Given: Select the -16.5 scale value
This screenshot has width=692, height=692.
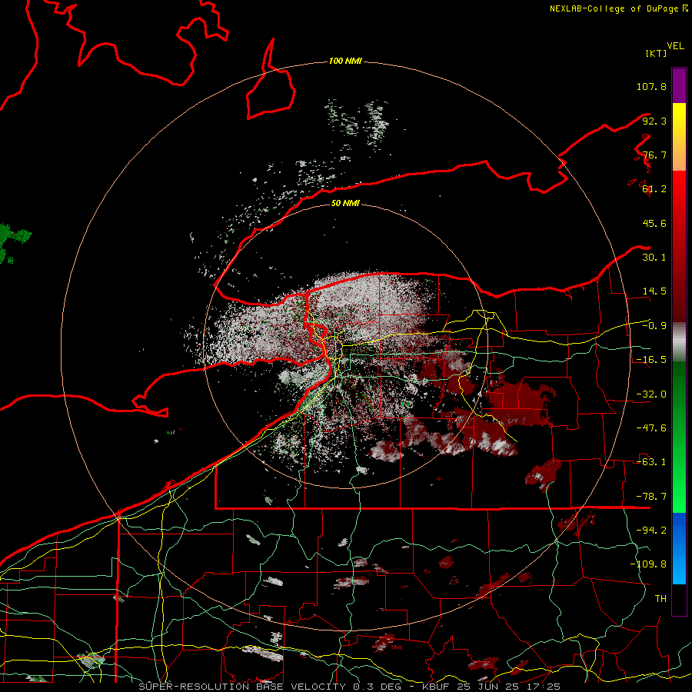Looking at the screenshot, I should (651, 360).
